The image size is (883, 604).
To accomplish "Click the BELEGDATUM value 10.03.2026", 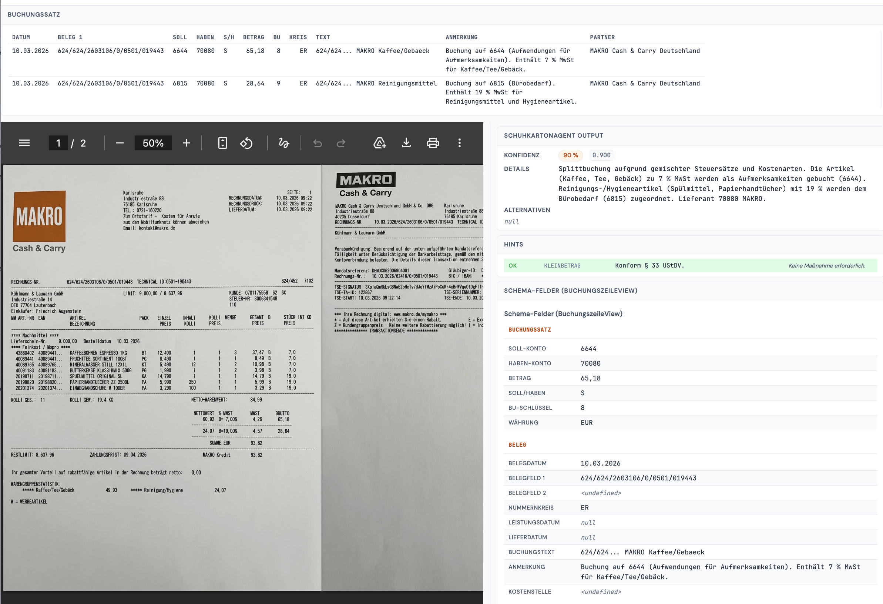I will pyautogui.click(x=600, y=463).
